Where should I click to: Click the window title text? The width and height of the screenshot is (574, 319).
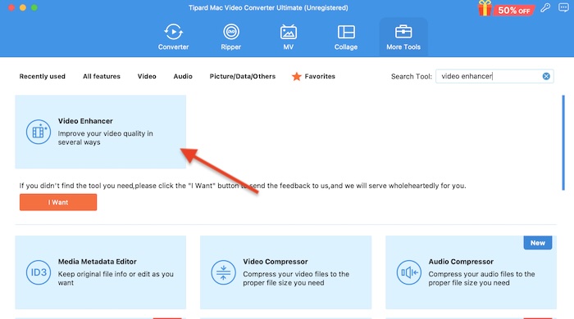click(x=268, y=7)
